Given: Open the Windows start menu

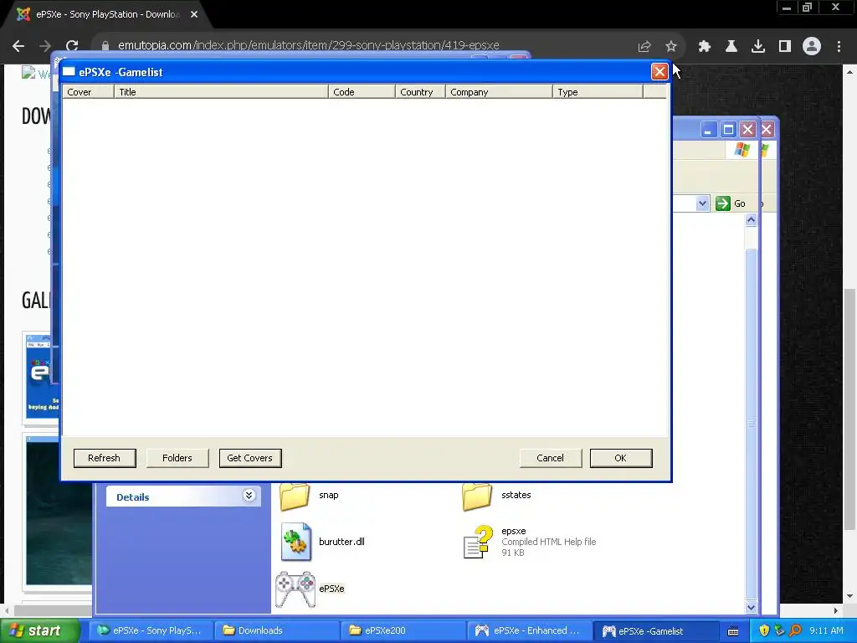Looking at the screenshot, I should point(39,630).
